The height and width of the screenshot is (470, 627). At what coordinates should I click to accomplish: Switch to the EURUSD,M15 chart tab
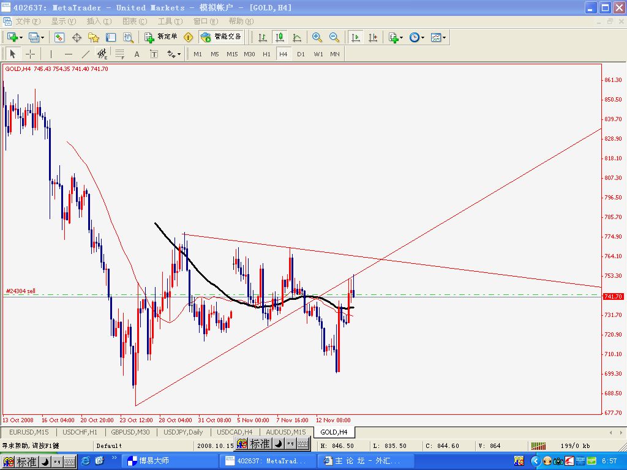[28, 431]
